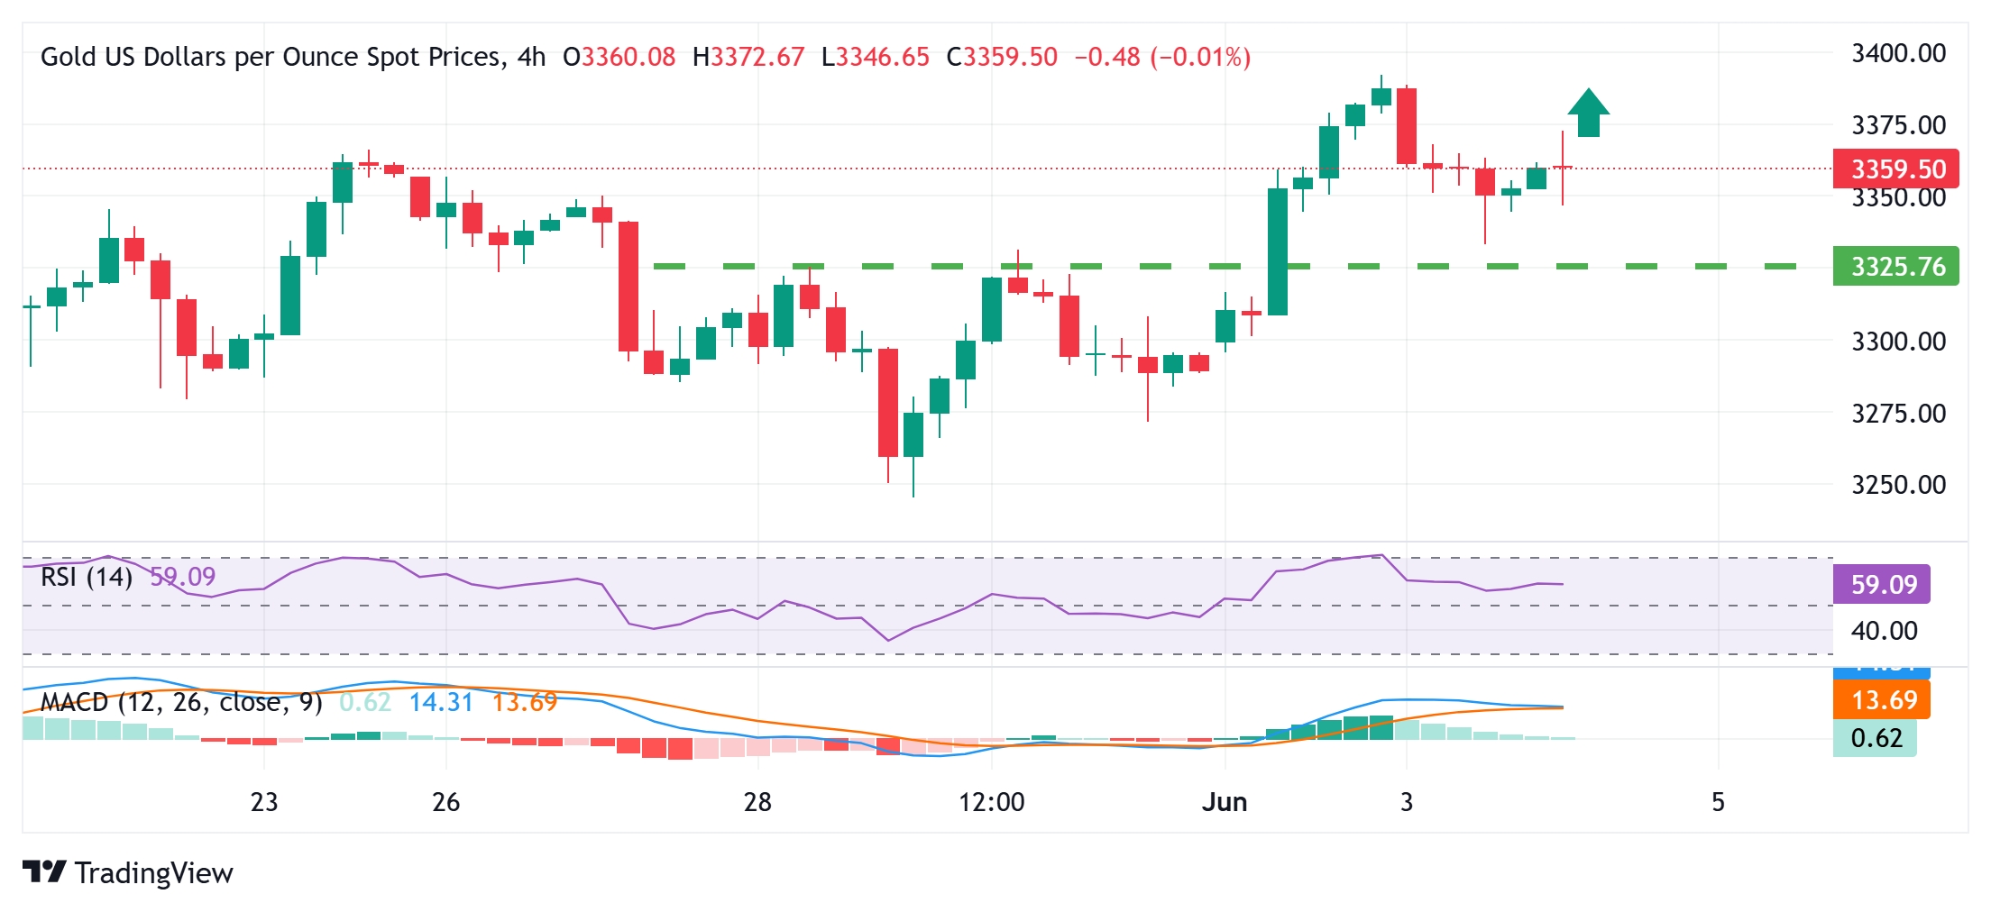Open the TradingView text link
1991x912 pixels.
154,872
